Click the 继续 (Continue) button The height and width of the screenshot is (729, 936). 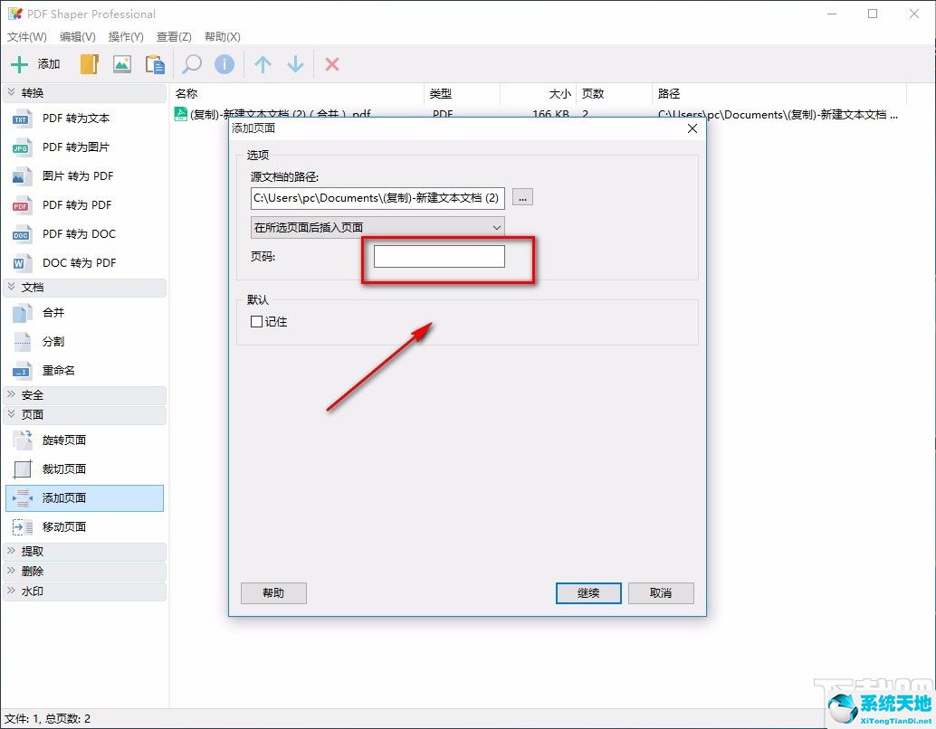pyautogui.click(x=587, y=592)
